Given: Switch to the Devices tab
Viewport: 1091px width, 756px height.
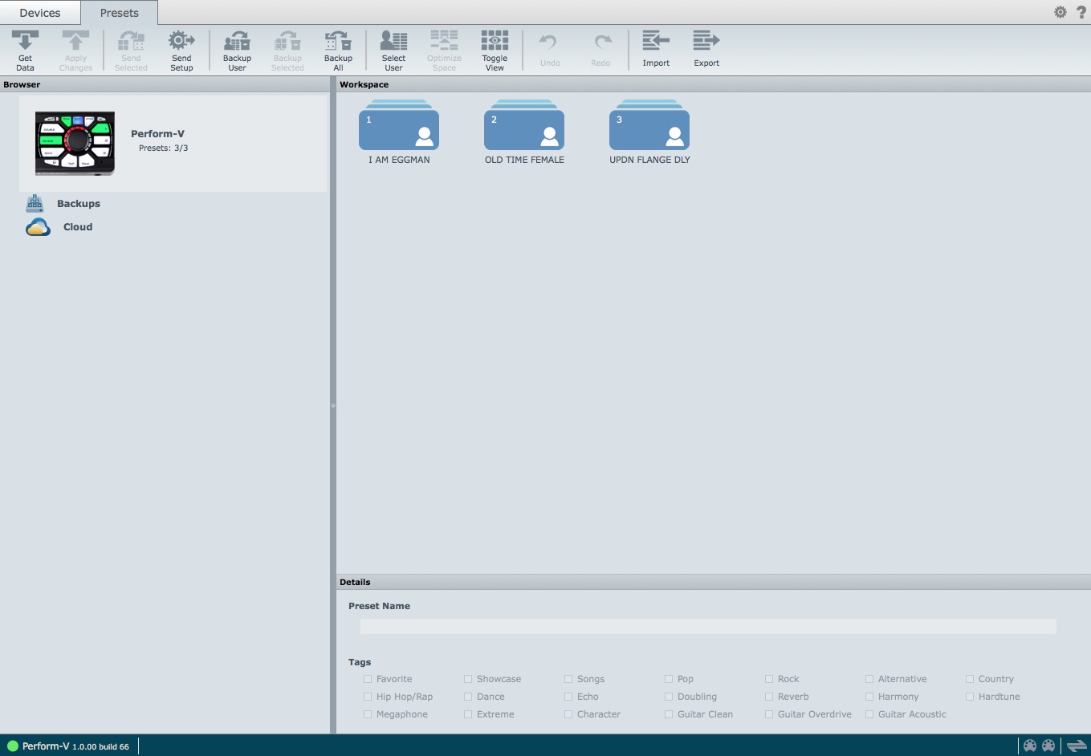Looking at the screenshot, I should [x=40, y=12].
